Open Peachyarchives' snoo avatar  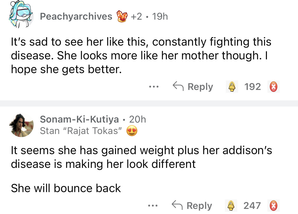pos(21,16)
